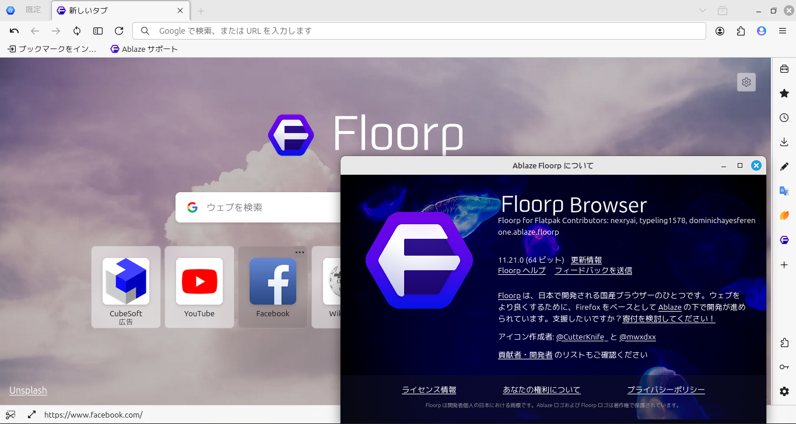The width and height of the screenshot is (796, 424).
Task: Close the Ablaze Floorp について dialog
Action: click(x=756, y=165)
